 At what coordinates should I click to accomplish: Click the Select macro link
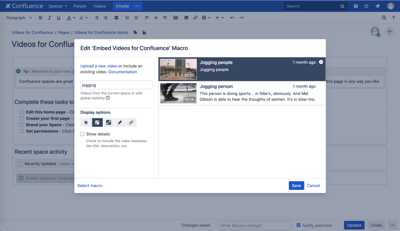pyautogui.click(x=90, y=185)
